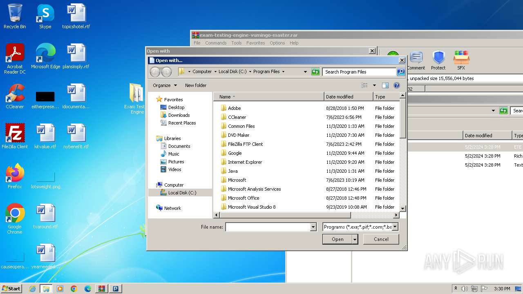Select Desktop in Favorites
Screen dimensions: 523x294
click(x=176, y=107)
